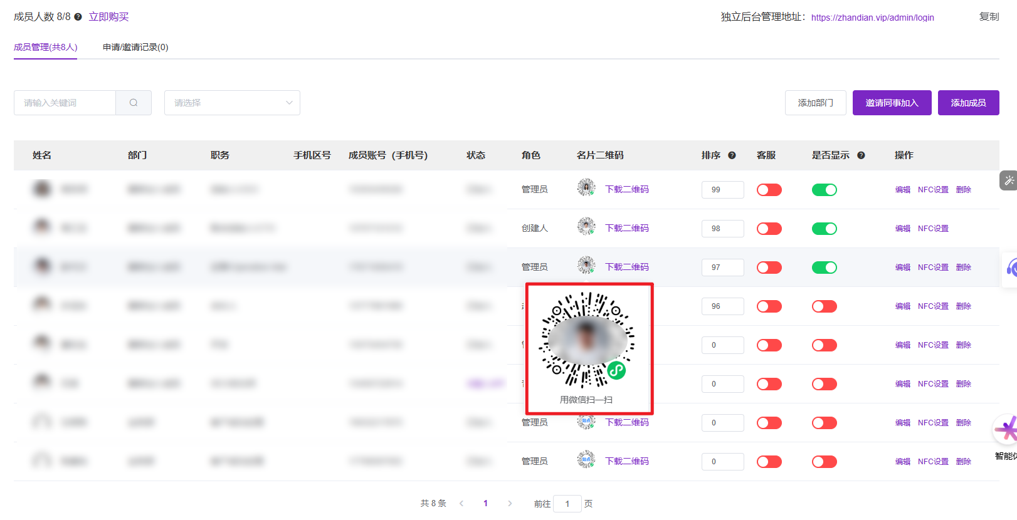The height and width of the screenshot is (520, 1017).
Task: Switch to 申请/邀请记录(0) tab
Action: pos(135,47)
